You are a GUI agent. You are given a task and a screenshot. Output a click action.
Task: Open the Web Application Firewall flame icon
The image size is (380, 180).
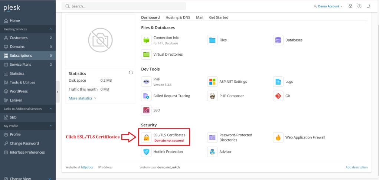278,138
